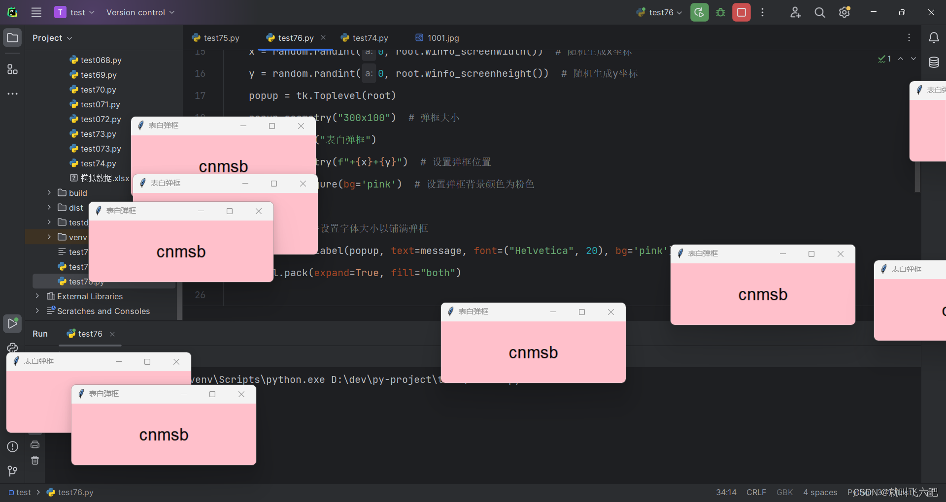Open editor tabs options menu
This screenshot has width=946, height=502.
click(x=909, y=37)
